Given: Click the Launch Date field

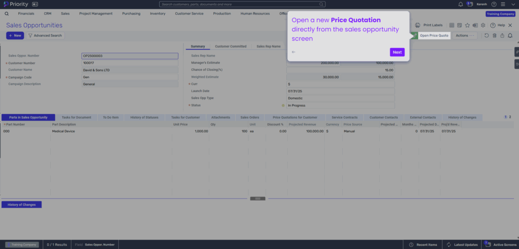Looking at the screenshot, I should tap(341, 91).
